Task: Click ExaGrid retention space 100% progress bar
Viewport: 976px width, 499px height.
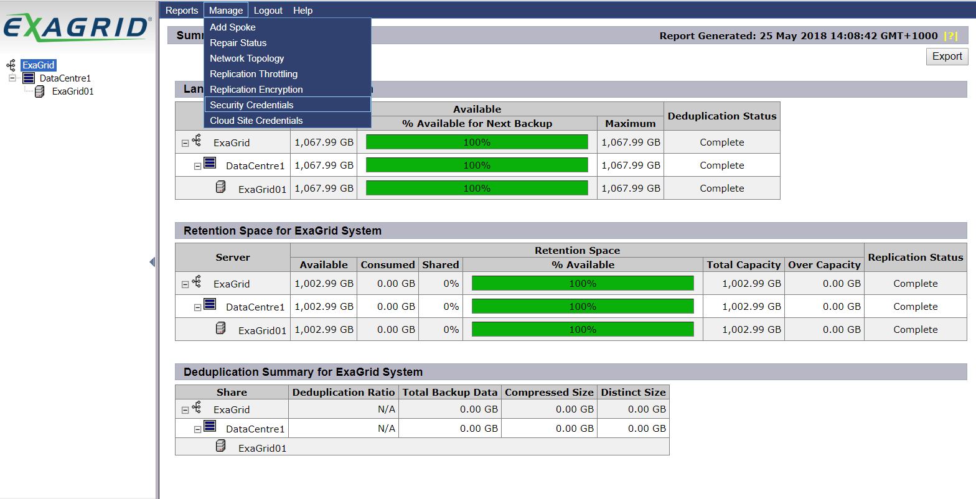Action: pyautogui.click(x=583, y=284)
